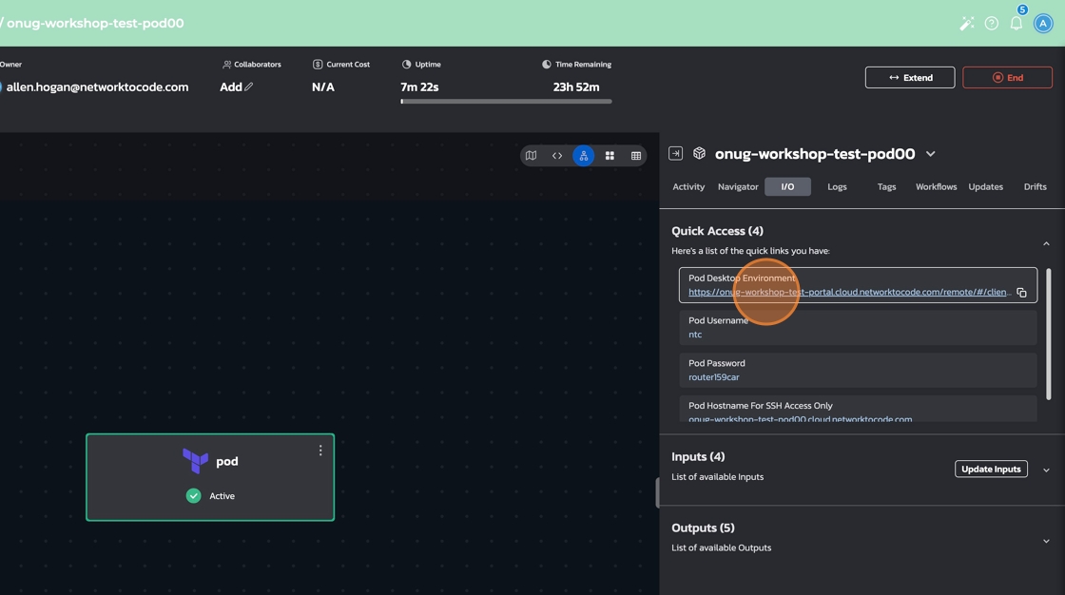
Task: Open the Workflows tab
Action: click(936, 187)
